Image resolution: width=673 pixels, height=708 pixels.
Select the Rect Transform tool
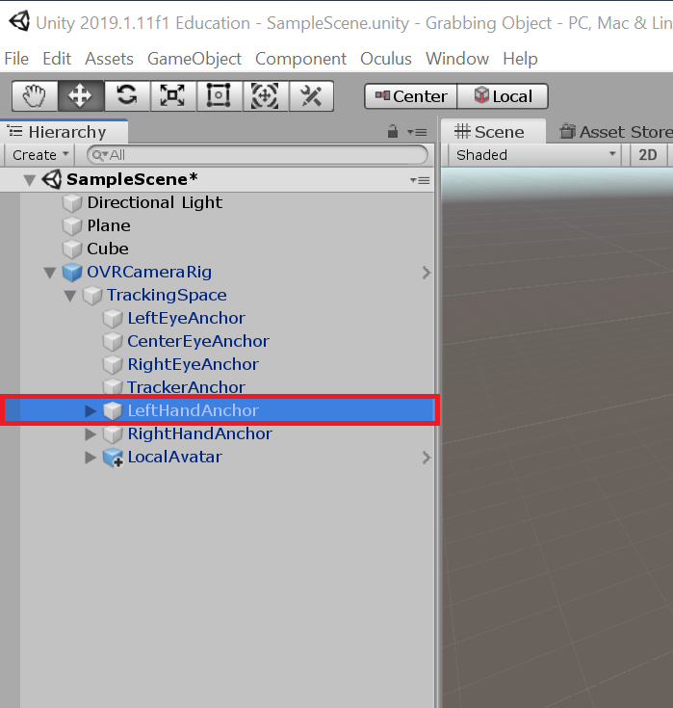point(219,95)
